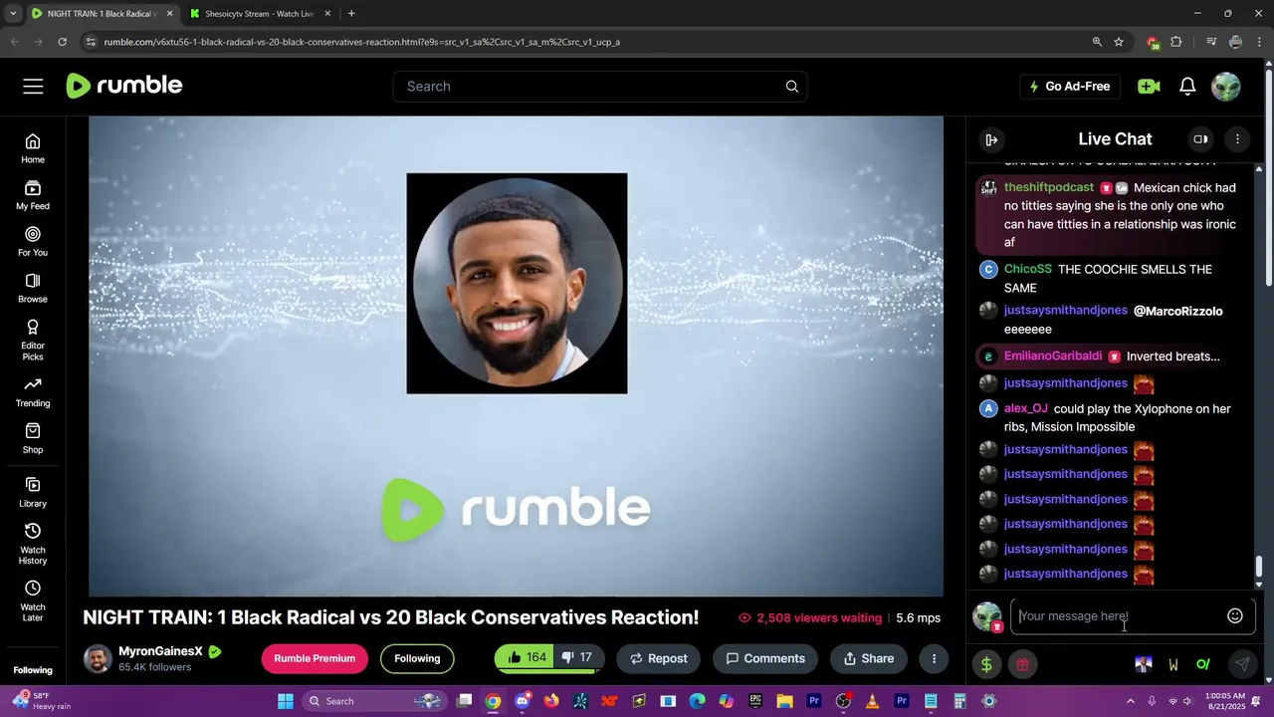Click the Rumble search box
Viewport: 1274px width, 717px height.
point(600,87)
